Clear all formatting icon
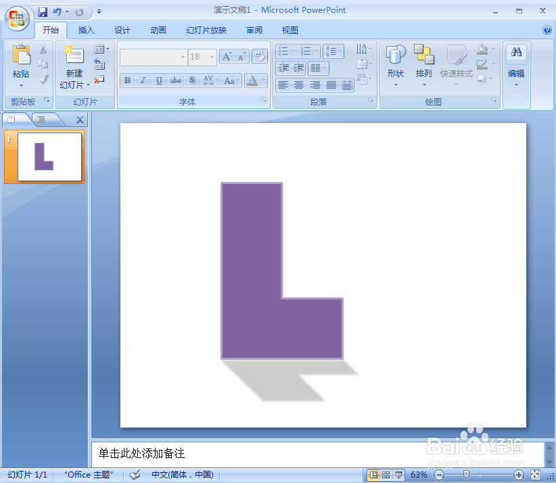The height and width of the screenshot is (483, 556). click(x=260, y=56)
